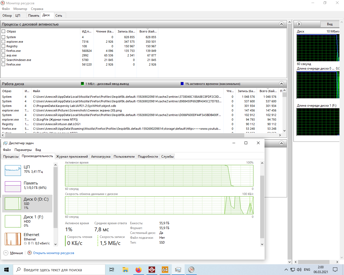Select ЦП performance graph thumbnail
Screen dimensions: 344x275
pos(13,171)
